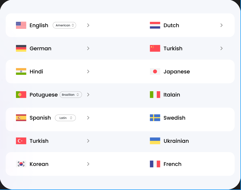Viewport: 241px width, 190px height.
Task: Select the Ukrainian flag icon
Action: coord(155,141)
